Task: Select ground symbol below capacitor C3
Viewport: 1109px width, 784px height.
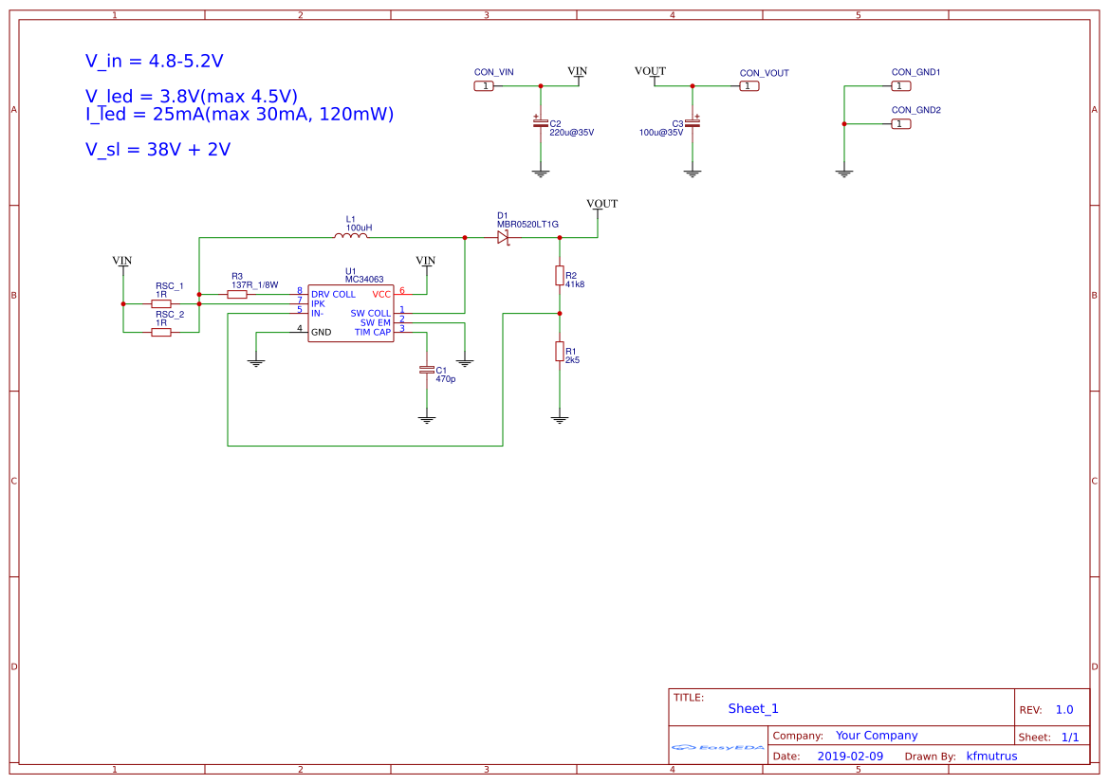Action: coord(693,173)
